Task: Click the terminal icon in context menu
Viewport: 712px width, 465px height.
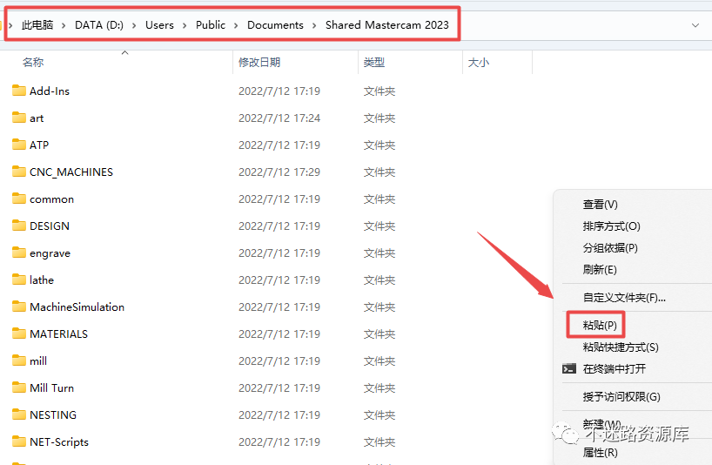Action: (569, 368)
